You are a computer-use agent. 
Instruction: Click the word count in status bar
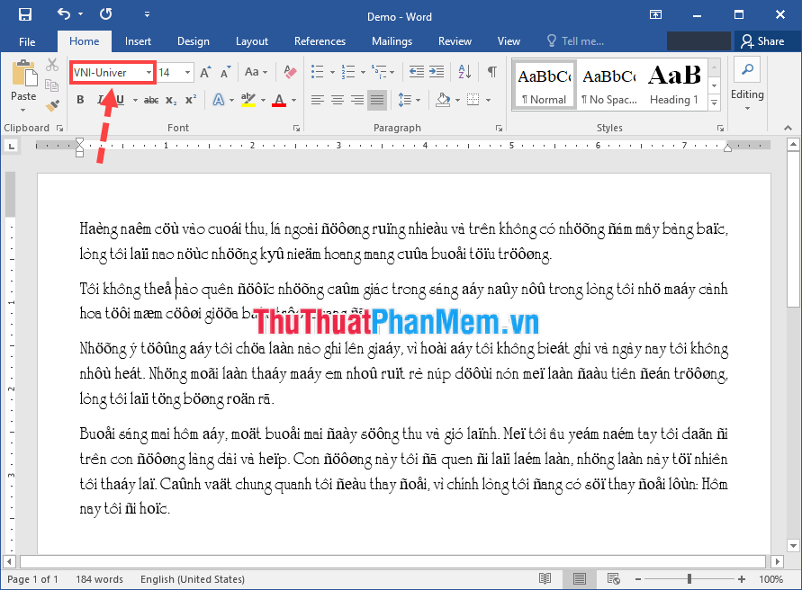pyautogui.click(x=99, y=579)
